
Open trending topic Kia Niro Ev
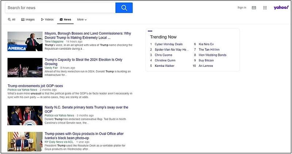point(206,44)
